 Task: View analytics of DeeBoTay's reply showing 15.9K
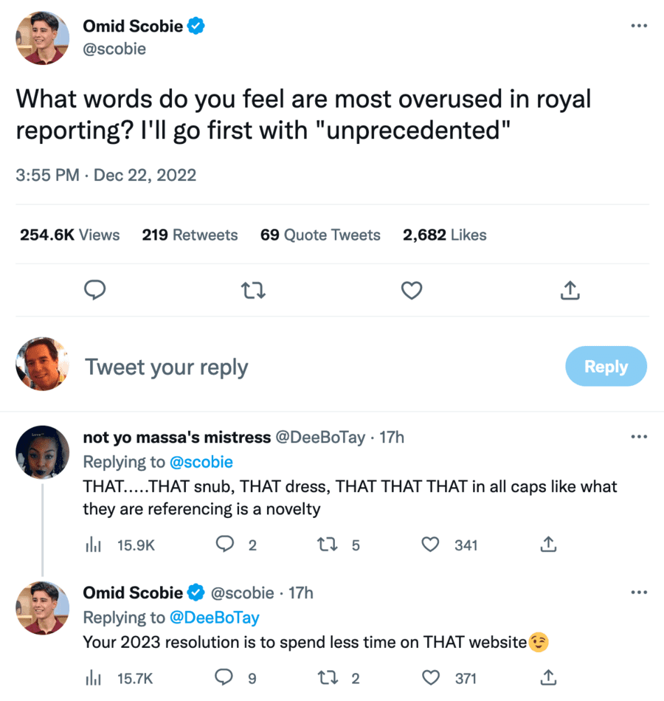[x=94, y=545]
